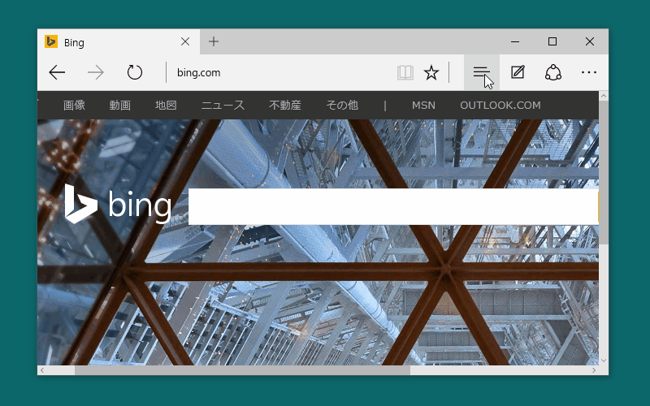Click the horizontal scrollbar thumb
This screenshot has height=406, width=650.
(x=242, y=370)
